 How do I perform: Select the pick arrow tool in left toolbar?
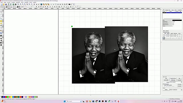(x=1, y=9)
